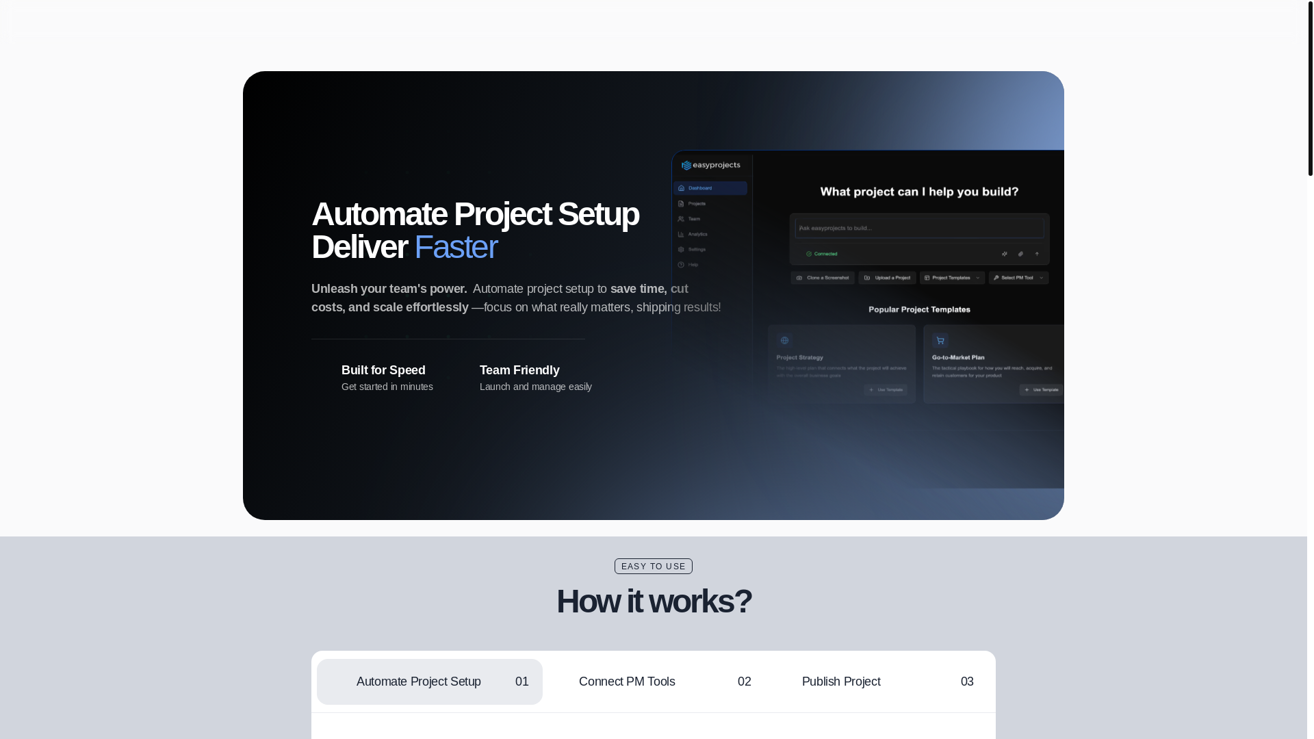The height and width of the screenshot is (739, 1314).
Task: Click the globe icon on Project Strategy card
Action: 784,340
